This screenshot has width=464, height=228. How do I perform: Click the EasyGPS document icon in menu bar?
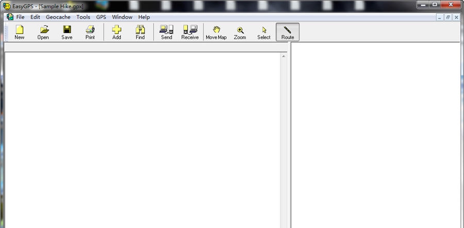(x=10, y=17)
